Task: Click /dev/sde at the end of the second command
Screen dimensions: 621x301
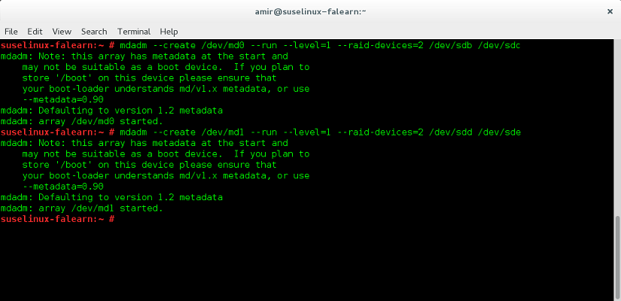Action: click(498, 132)
